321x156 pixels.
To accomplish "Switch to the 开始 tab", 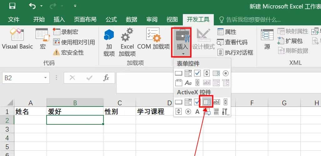I will point(39,20).
